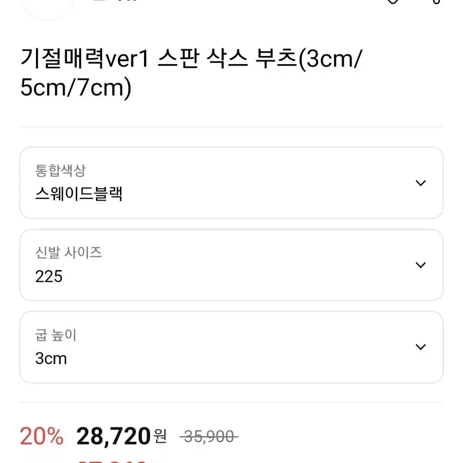
Task: Click the 통합색상 field label
Action: 60,171
